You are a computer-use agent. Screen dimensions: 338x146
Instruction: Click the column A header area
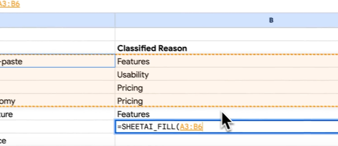(57, 20)
